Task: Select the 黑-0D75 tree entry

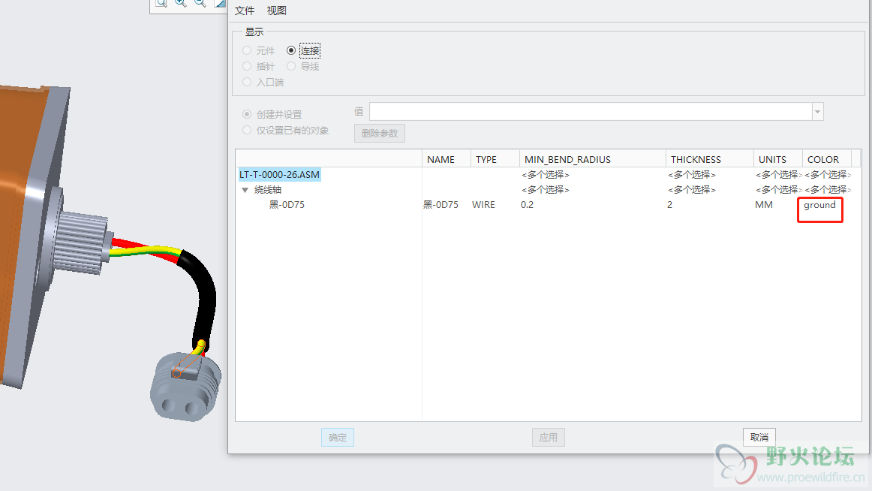Action: pyautogui.click(x=287, y=205)
